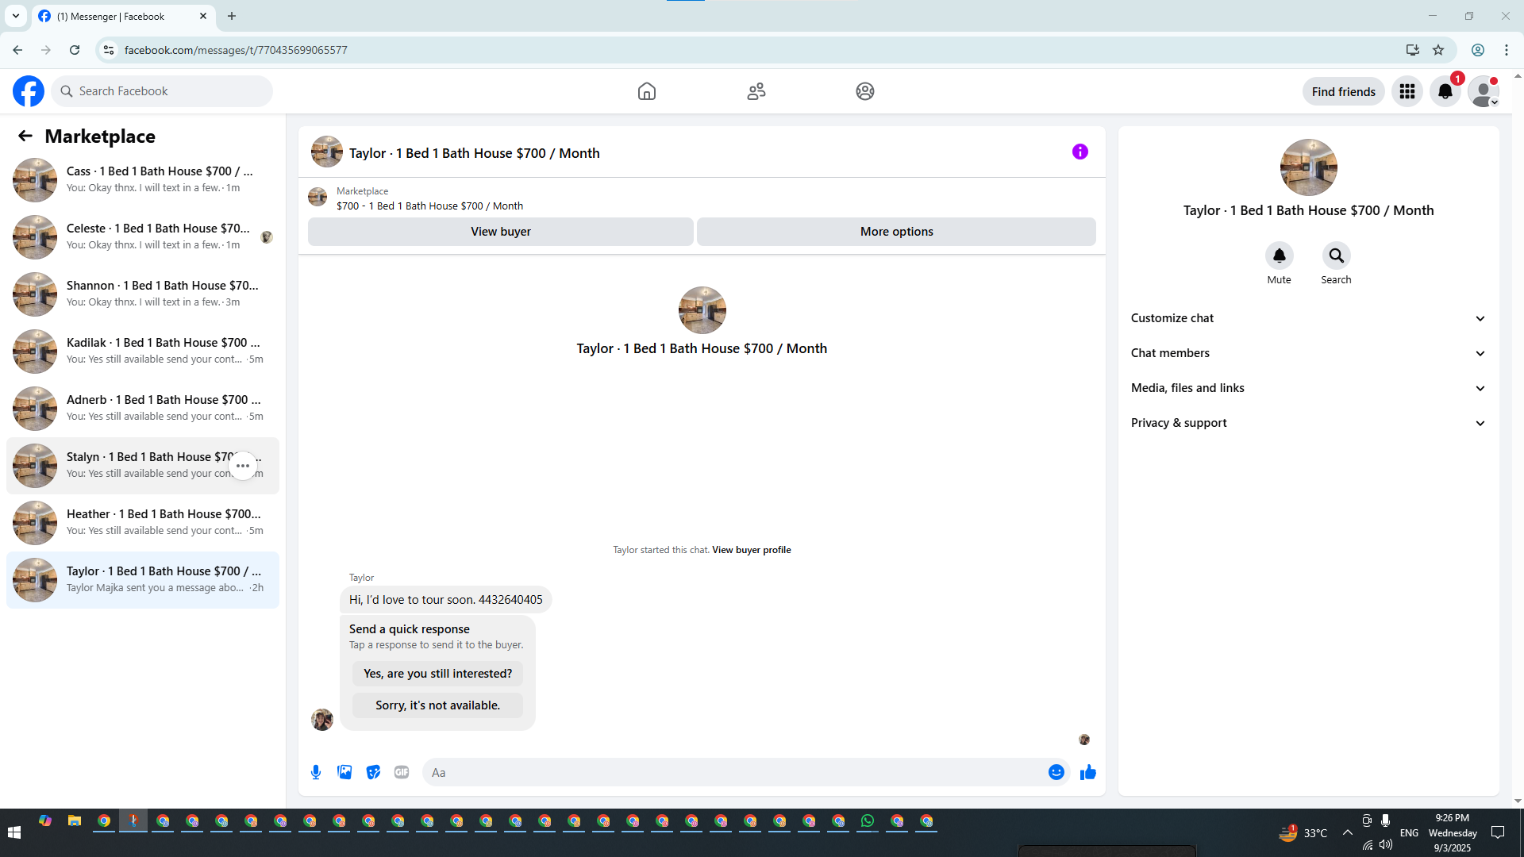Open a new browser tab
The height and width of the screenshot is (857, 1524).
tap(232, 16)
